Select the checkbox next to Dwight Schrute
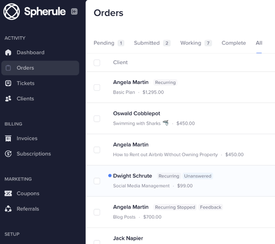 (x=97, y=181)
